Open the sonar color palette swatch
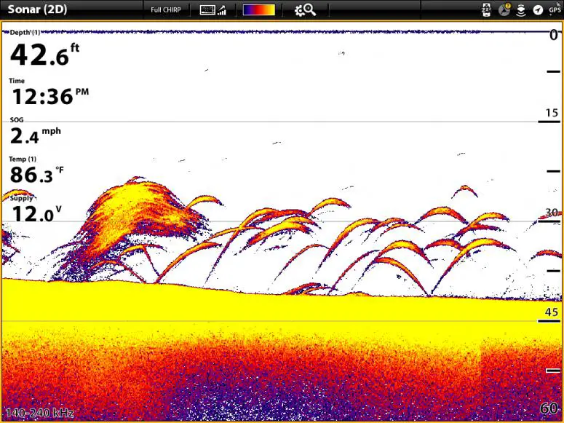 (x=259, y=9)
